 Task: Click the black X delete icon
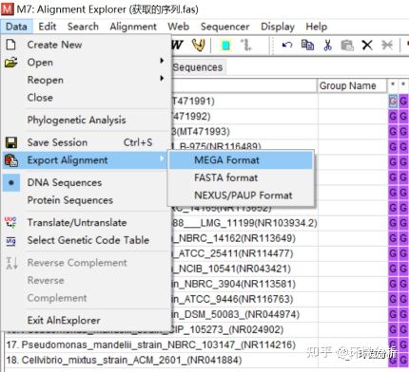[x=367, y=45]
